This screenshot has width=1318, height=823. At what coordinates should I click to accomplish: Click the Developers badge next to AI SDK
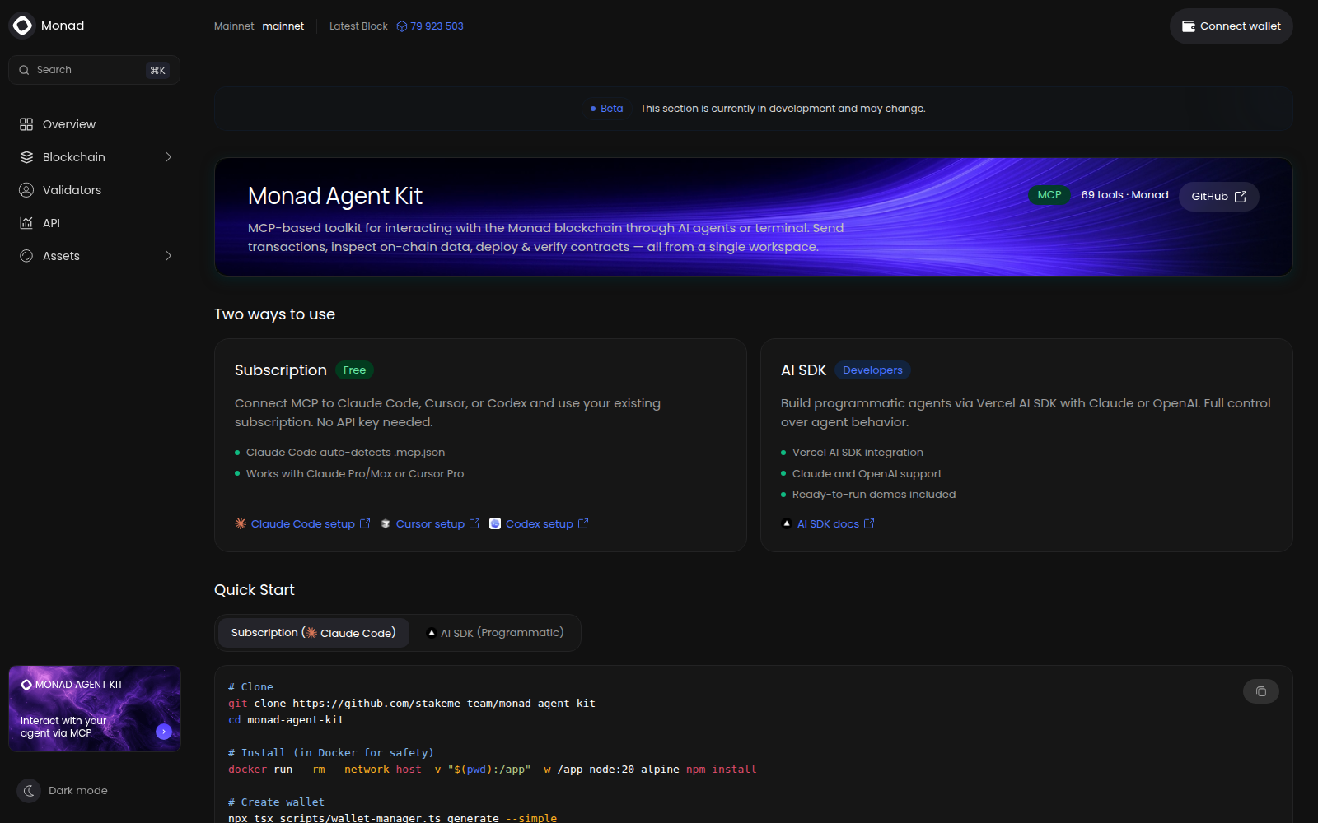point(872,370)
